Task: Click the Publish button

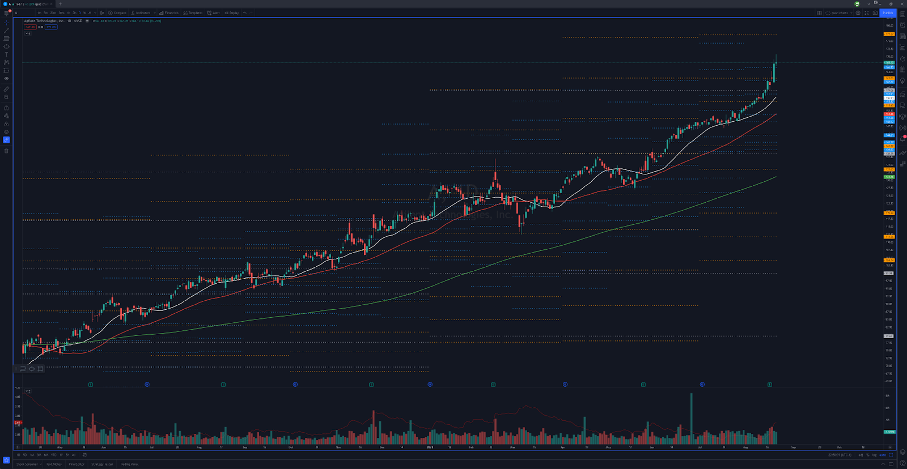Action: click(887, 13)
